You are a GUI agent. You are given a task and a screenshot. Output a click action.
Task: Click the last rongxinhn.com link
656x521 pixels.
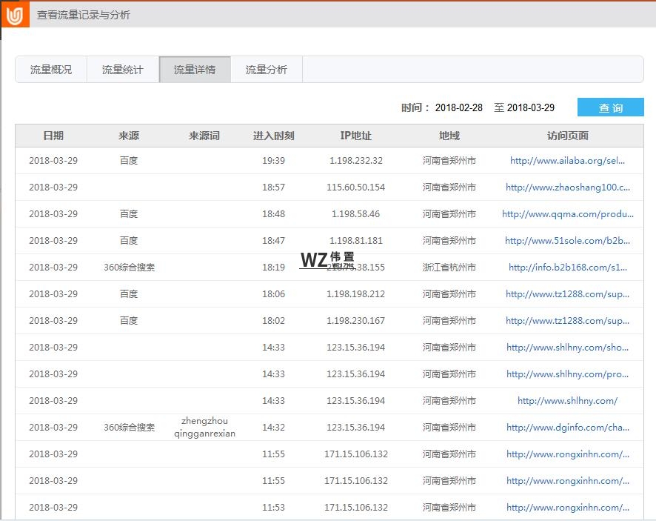coord(566,508)
